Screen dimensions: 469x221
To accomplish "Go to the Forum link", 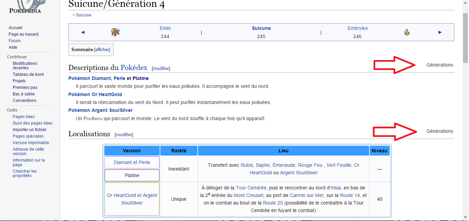I will [x=14, y=41].
